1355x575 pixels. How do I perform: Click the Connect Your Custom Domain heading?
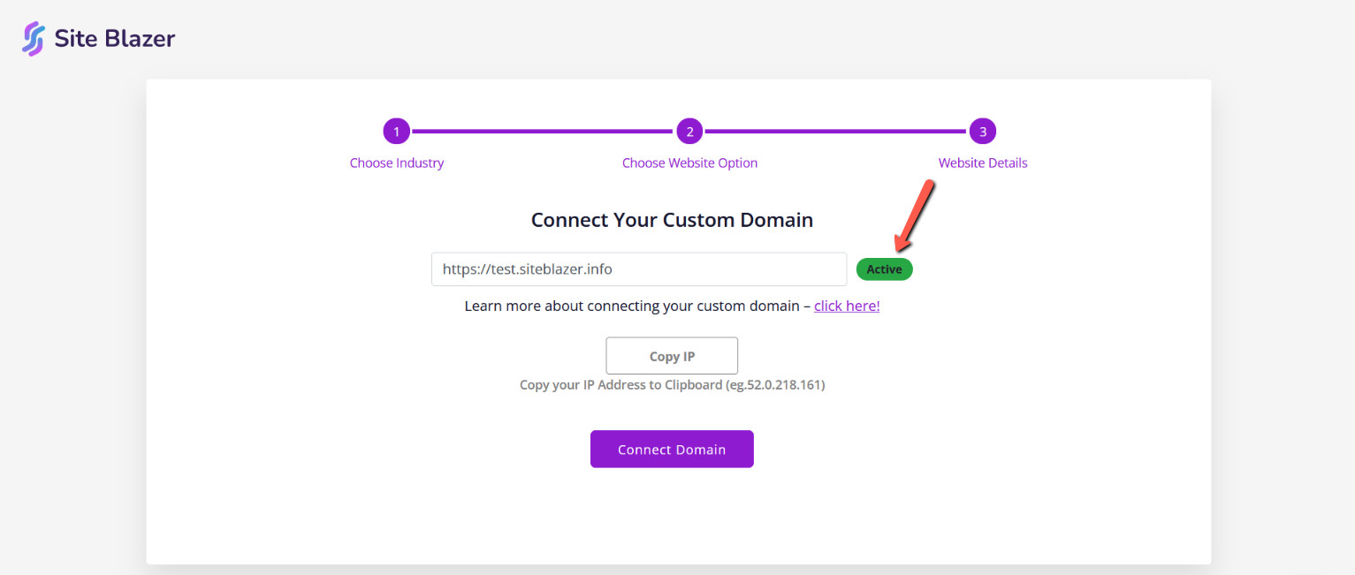pyautogui.click(x=672, y=220)
